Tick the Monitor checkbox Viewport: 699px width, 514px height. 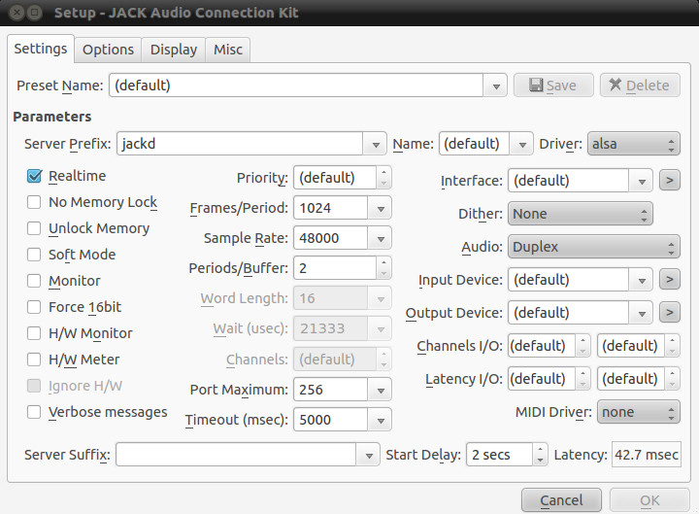(34, 281)
